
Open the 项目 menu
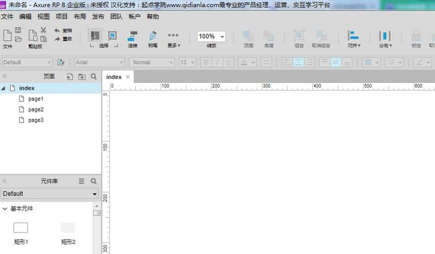click(x=62, y=17)
